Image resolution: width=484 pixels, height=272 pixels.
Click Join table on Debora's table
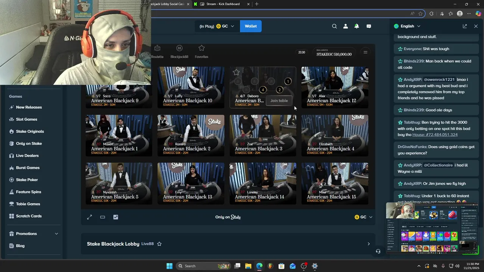tap(279, 100)
